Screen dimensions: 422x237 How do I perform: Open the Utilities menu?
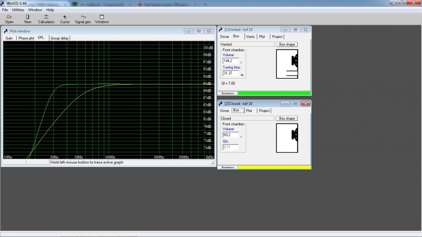click(x=18, y=10)
